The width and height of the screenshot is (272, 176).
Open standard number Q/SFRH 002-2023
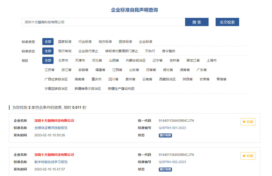pyautogui.click(x=172, y=162)
